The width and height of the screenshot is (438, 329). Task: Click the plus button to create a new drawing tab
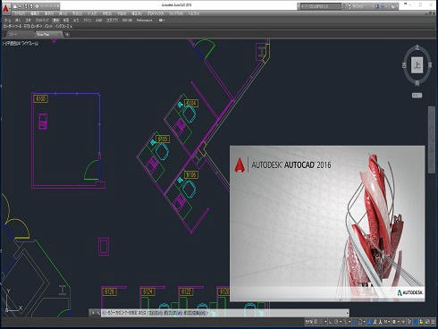pos(67,35)
